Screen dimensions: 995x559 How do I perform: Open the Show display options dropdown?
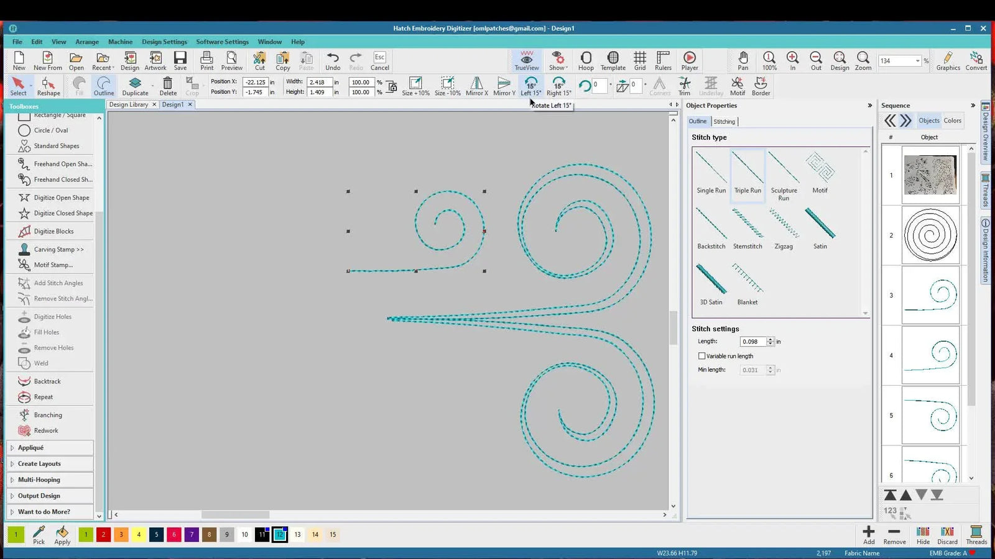coord(557,60)
